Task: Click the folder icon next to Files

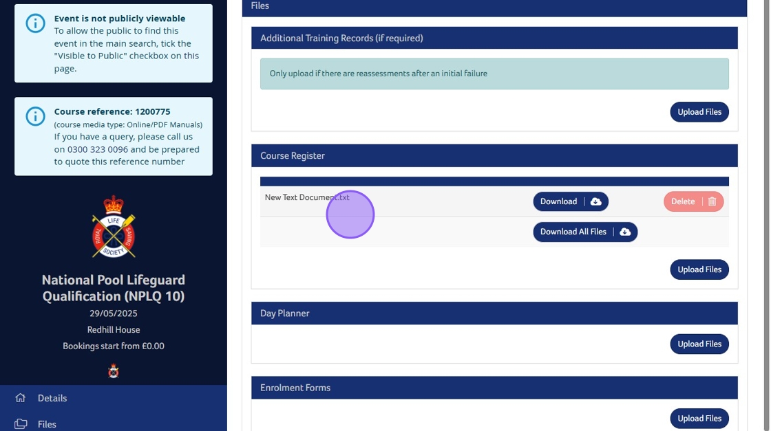Action: tap(21, 423)
